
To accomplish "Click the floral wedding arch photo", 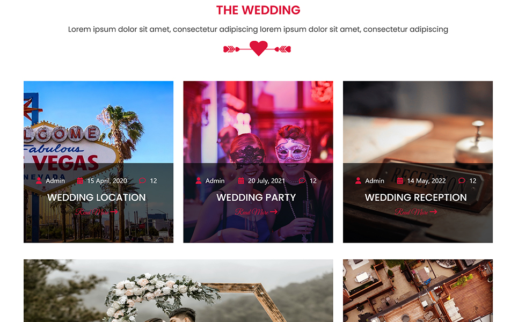I will coord(178,291).
